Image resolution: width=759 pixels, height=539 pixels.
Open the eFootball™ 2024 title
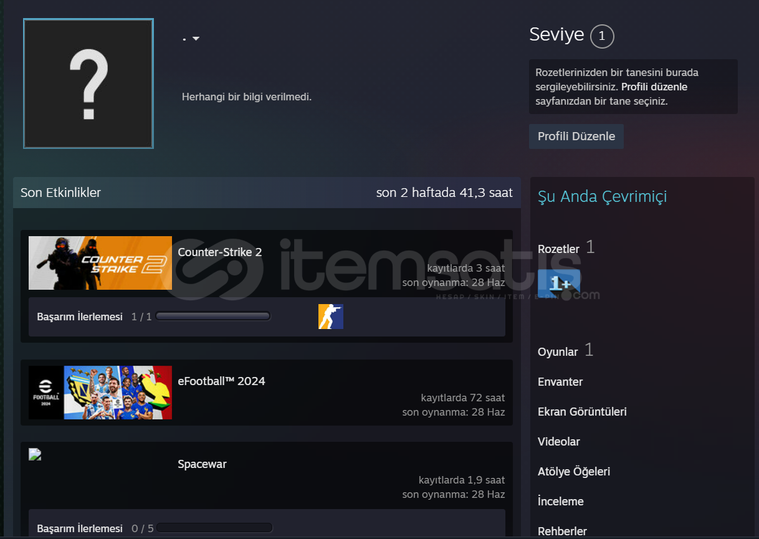click(x=221, y=381)
